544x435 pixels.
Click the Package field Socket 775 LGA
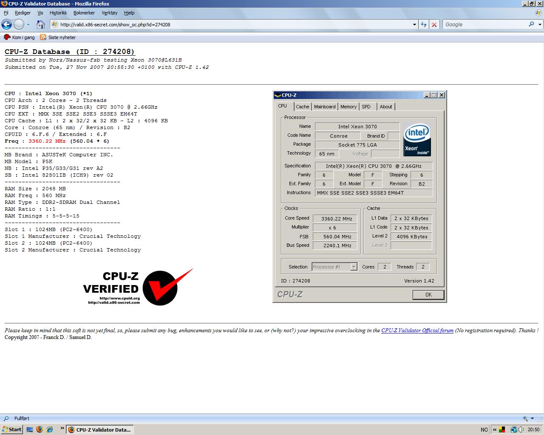click(x=357, y=145)
